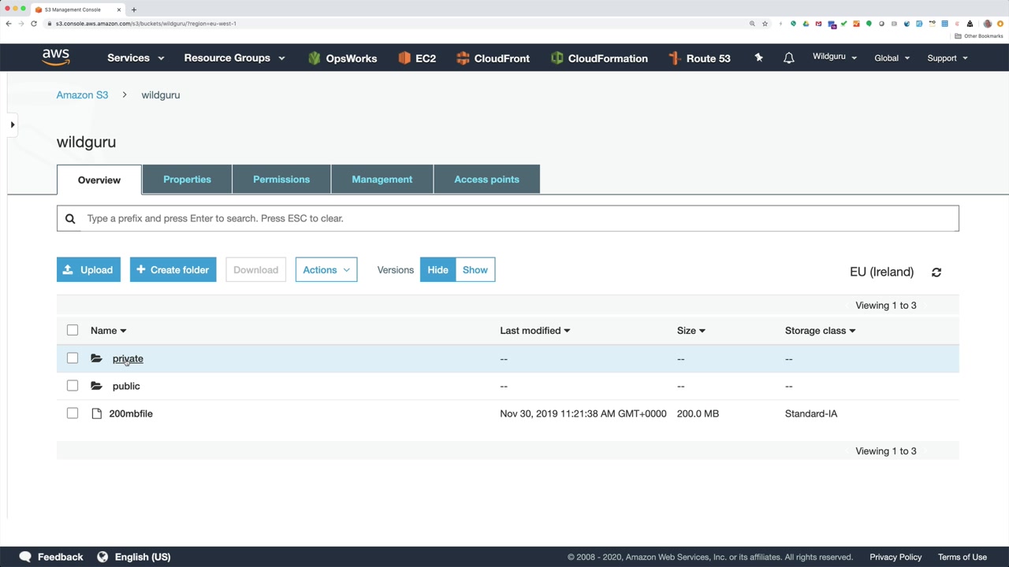Open the CloudFormation service shortcut
Image resolution: width=1009 pixels, height=567 pixels.
tap(599, 58)
